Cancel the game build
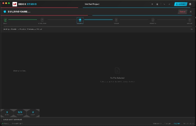 pyautogui.click(x=183, y=12)
